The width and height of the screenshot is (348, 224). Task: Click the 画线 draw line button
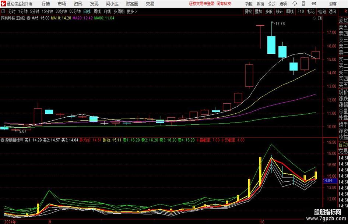[290, 11]
